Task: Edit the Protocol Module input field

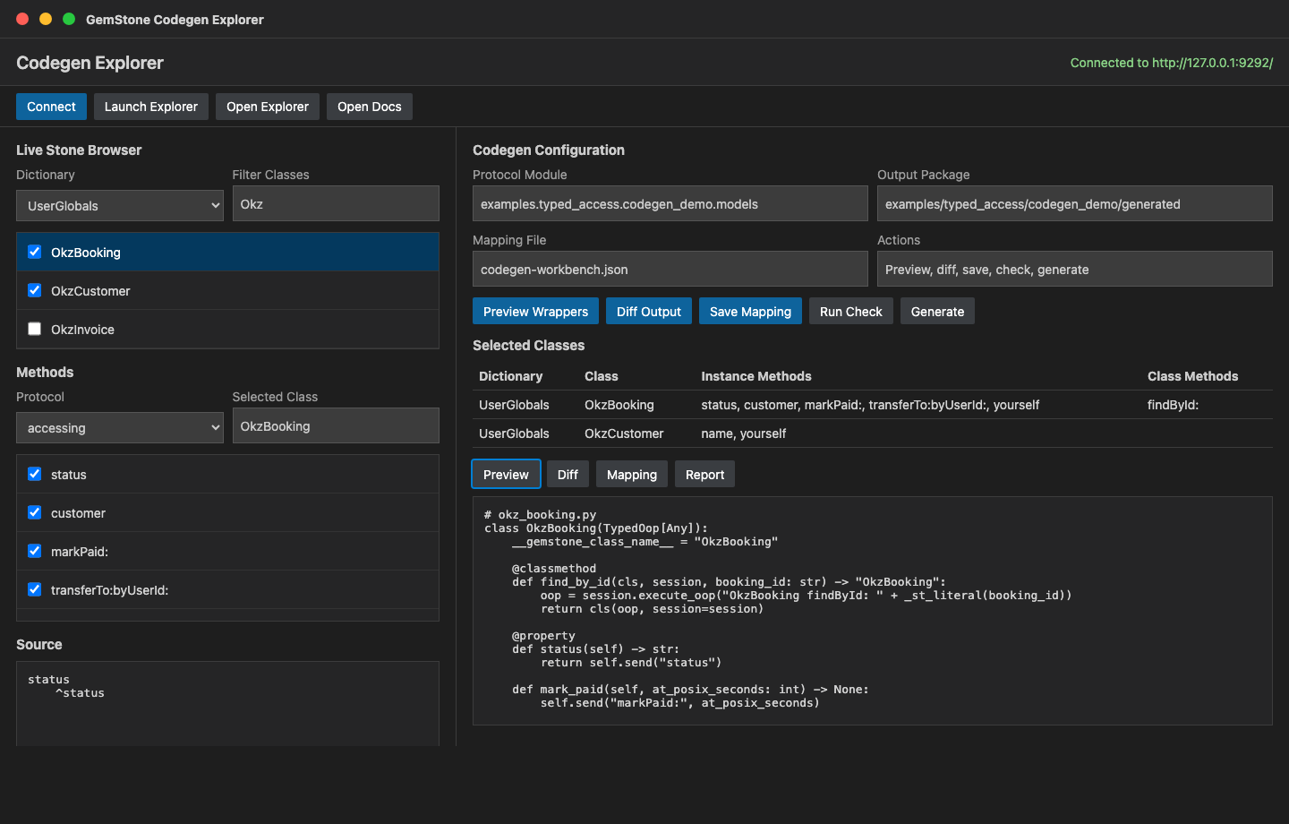Action: tap(670, 203)
